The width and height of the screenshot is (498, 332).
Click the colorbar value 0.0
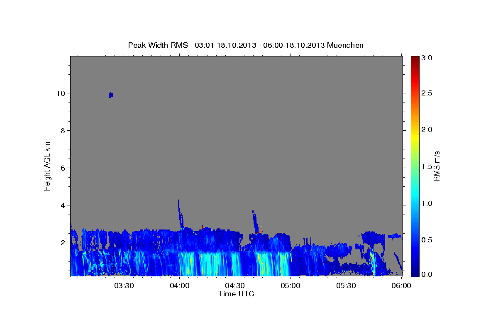coord(427,274)
